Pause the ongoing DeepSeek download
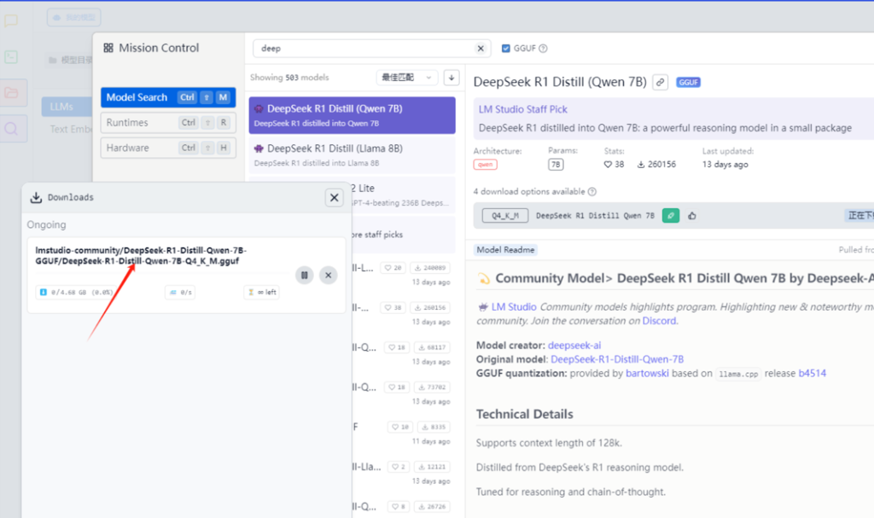 pyautogui.click(x=305, y=275)
